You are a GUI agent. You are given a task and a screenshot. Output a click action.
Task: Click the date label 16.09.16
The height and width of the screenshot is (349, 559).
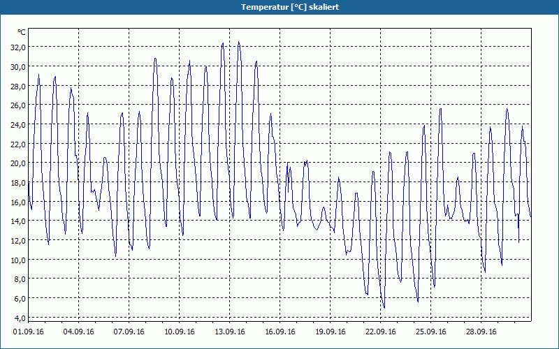click(279, 332)
